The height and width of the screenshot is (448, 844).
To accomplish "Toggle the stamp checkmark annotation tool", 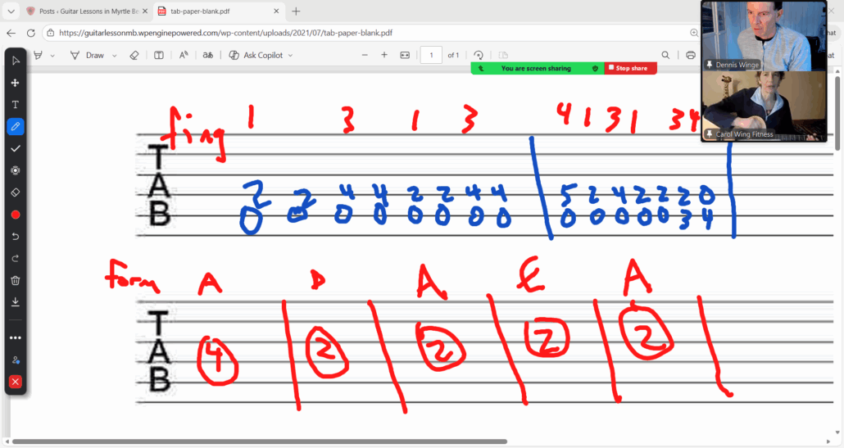I will click(15, 149).
